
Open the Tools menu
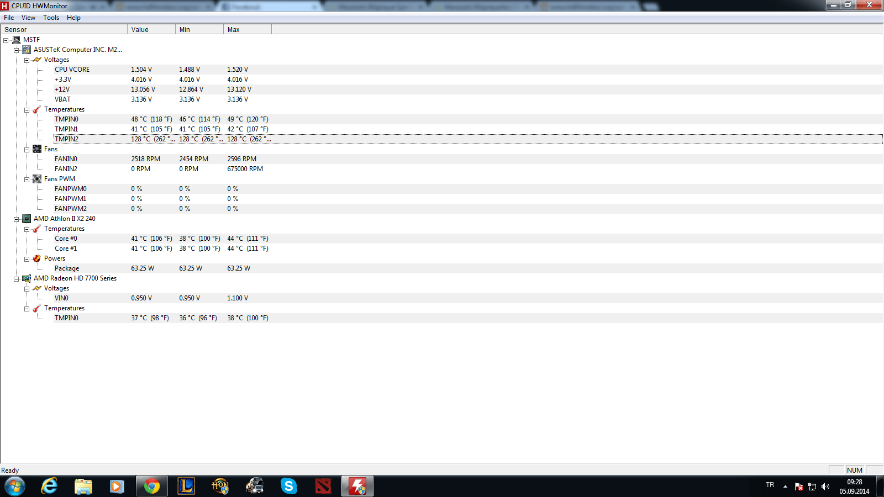(x=51, y=17)
